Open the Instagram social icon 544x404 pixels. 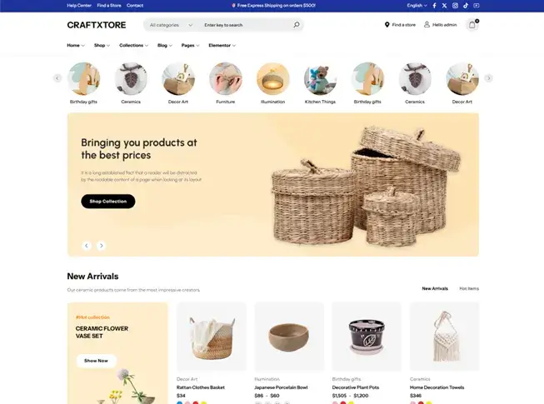(455, 6)
